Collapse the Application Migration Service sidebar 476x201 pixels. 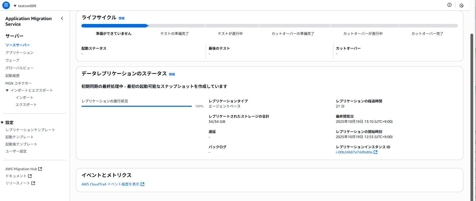point(62,18)
